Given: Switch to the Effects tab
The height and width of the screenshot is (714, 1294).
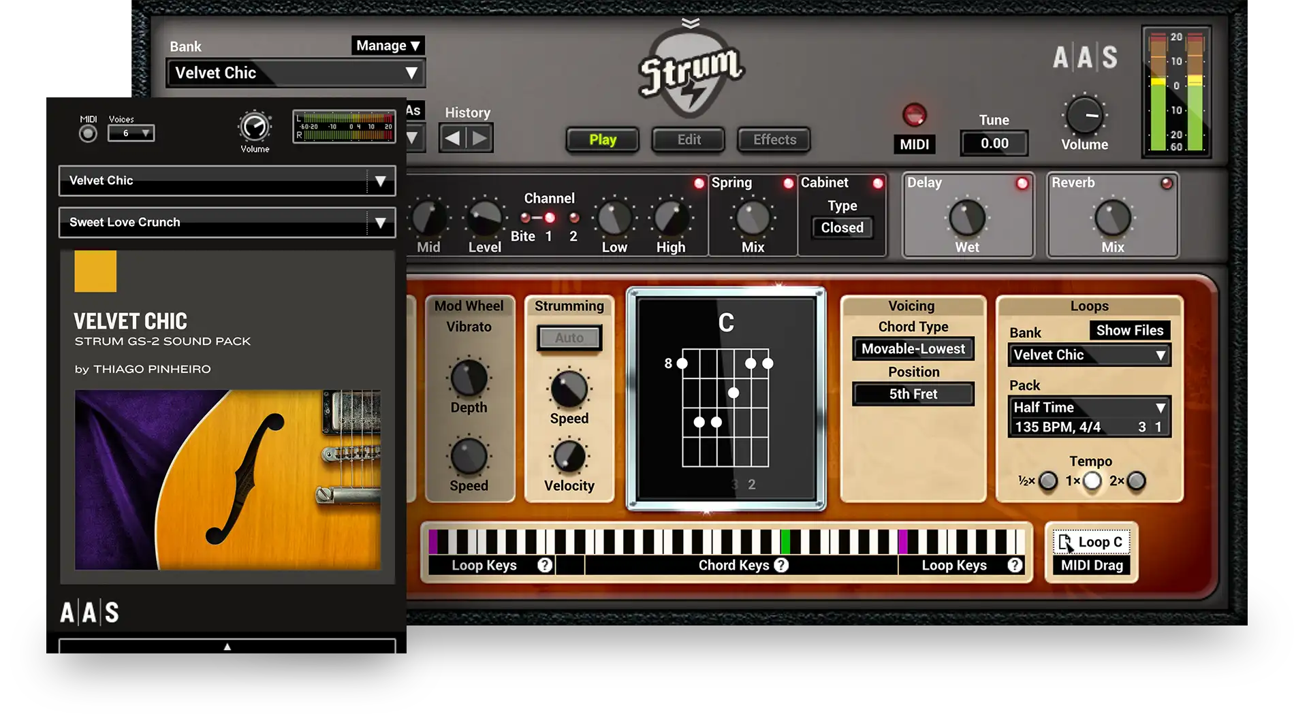Looking at the screenshot, I should [x=774, y=140].
